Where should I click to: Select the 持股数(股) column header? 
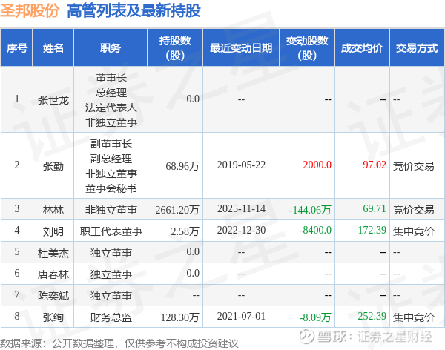coord(175,47)
